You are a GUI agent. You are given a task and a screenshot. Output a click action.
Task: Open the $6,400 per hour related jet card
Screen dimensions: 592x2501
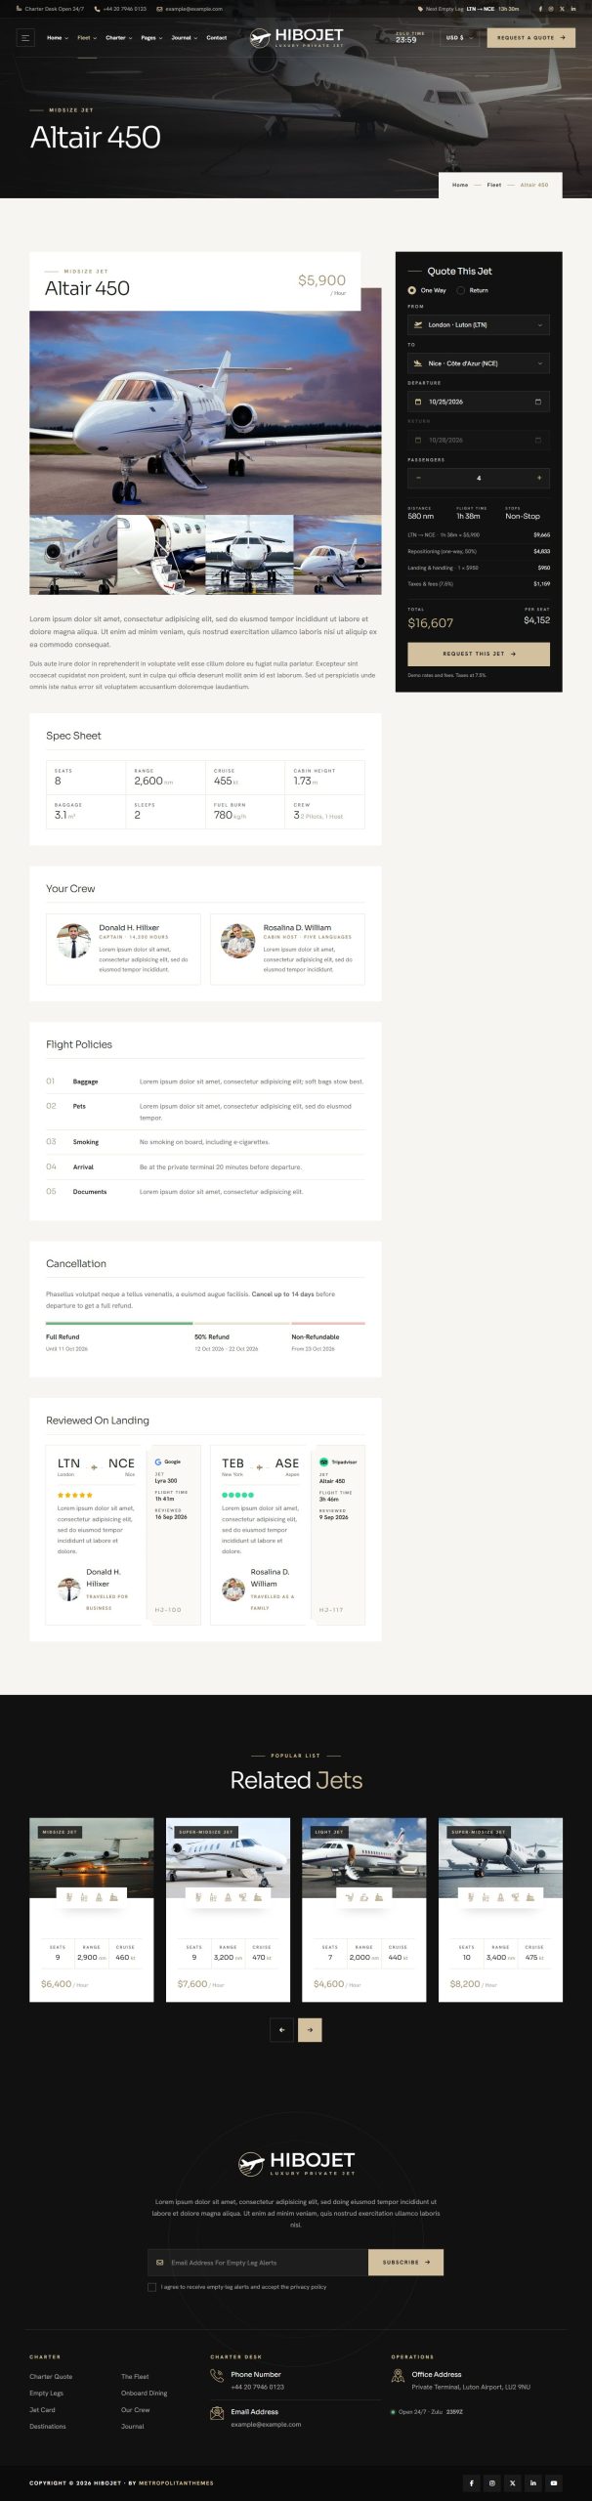pos(91,1909)
